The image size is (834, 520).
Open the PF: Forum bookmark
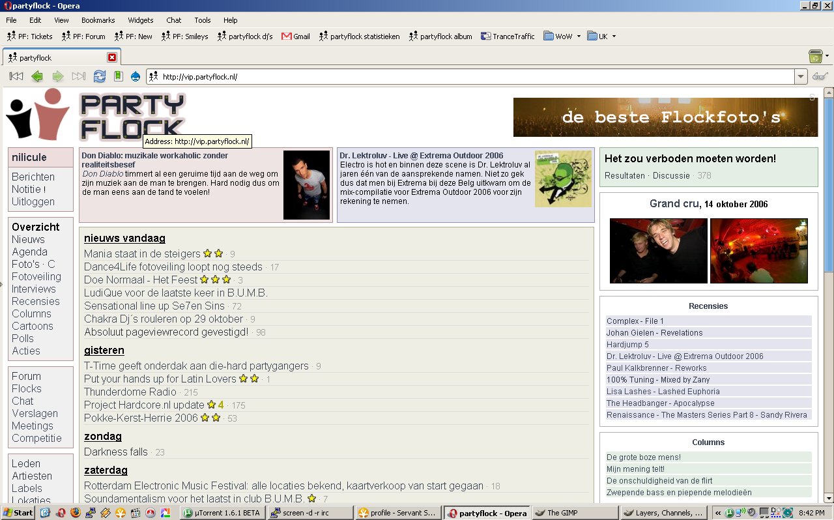(83, 36)
